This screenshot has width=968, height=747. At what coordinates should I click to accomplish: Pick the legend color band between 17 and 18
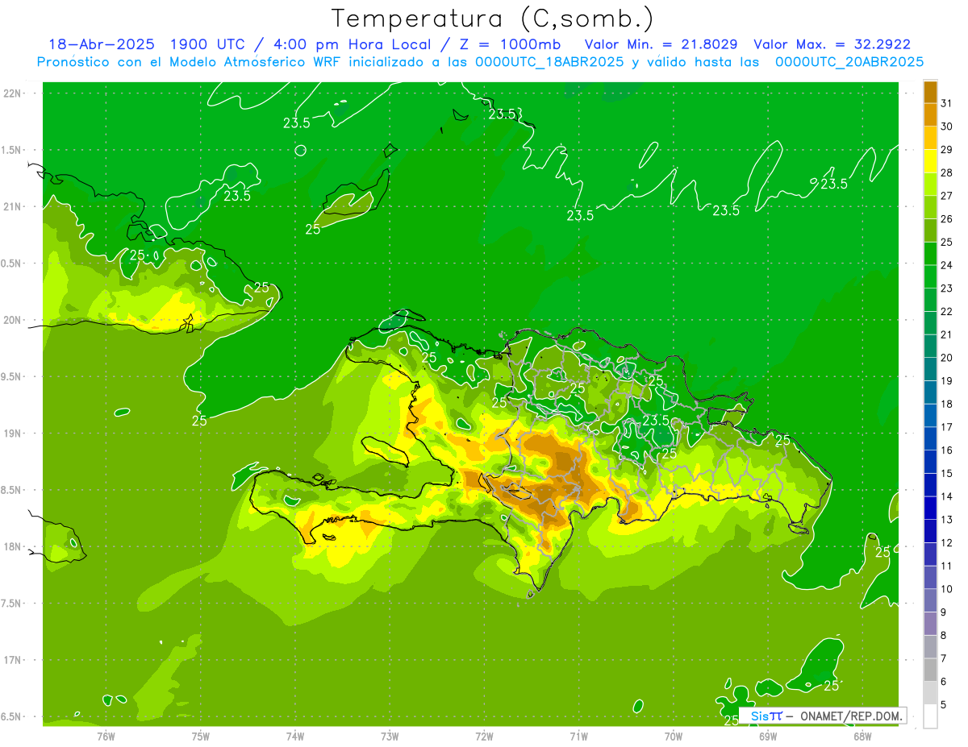(930, 415)
